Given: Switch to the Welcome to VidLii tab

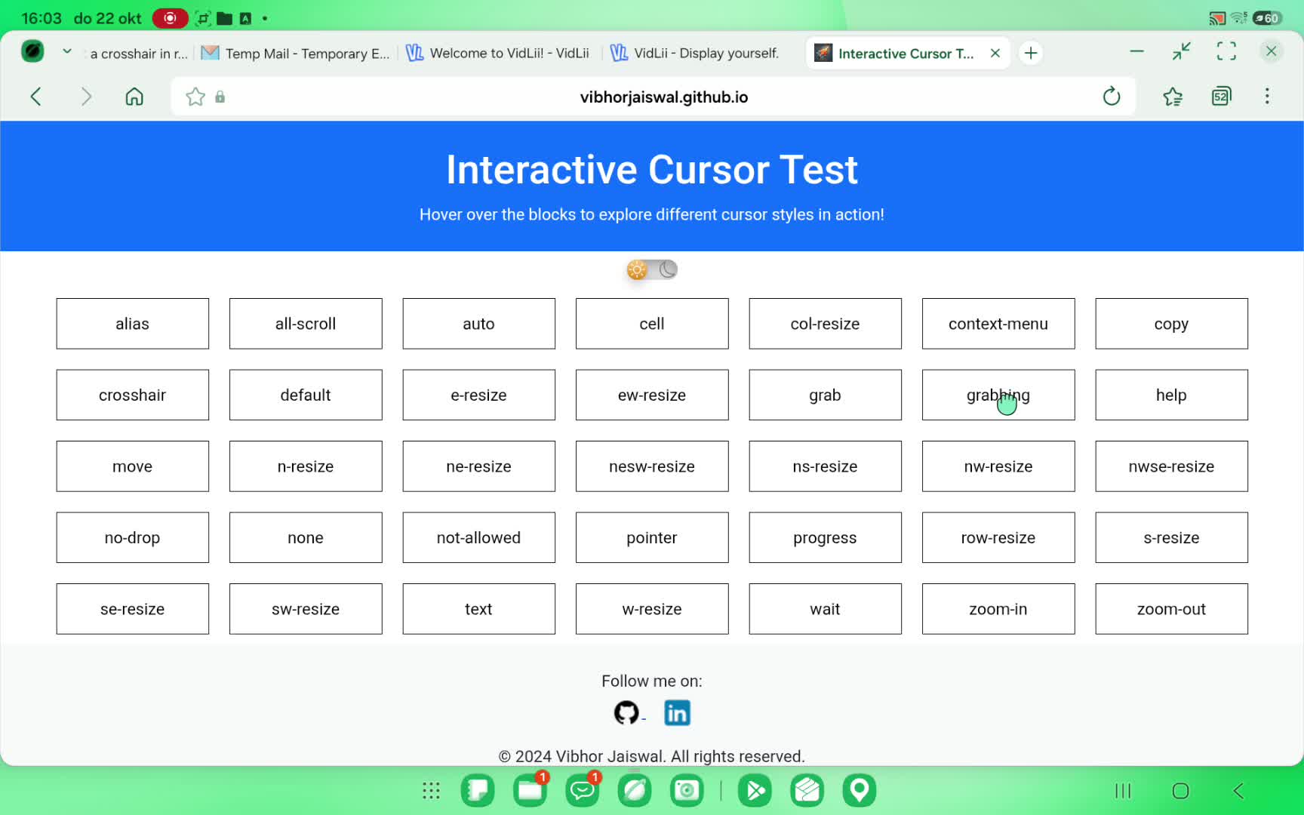Looking at the screenshot, I should (x=498, y=53).
